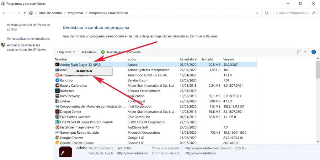Image resolution: width=320 pixels, height=160 pixels.
Task: Sort by the Editor column header
Action: (x=132, y=59)
